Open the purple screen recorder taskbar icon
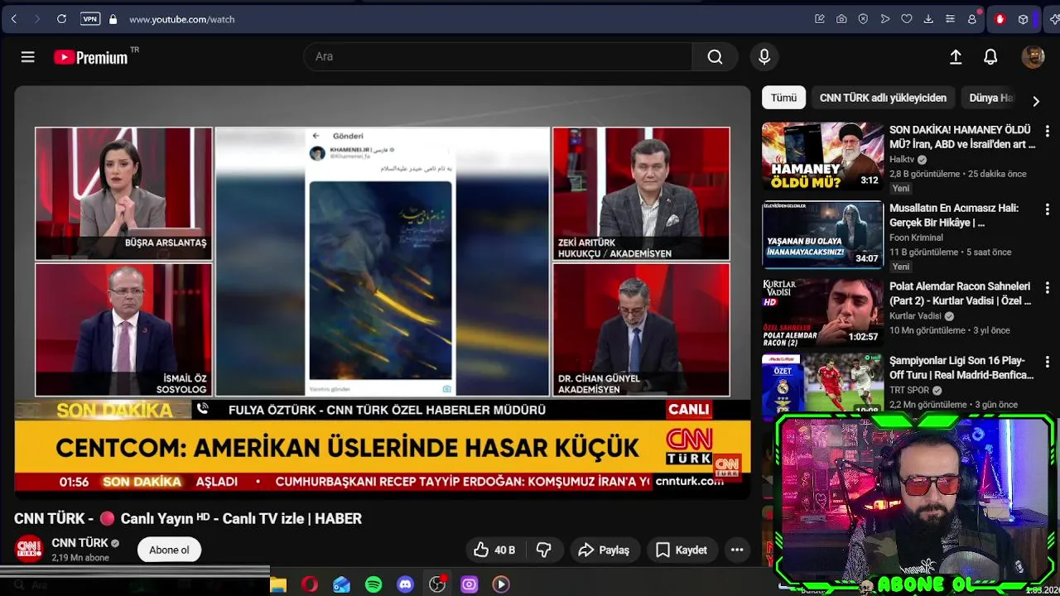 point(469,584)
